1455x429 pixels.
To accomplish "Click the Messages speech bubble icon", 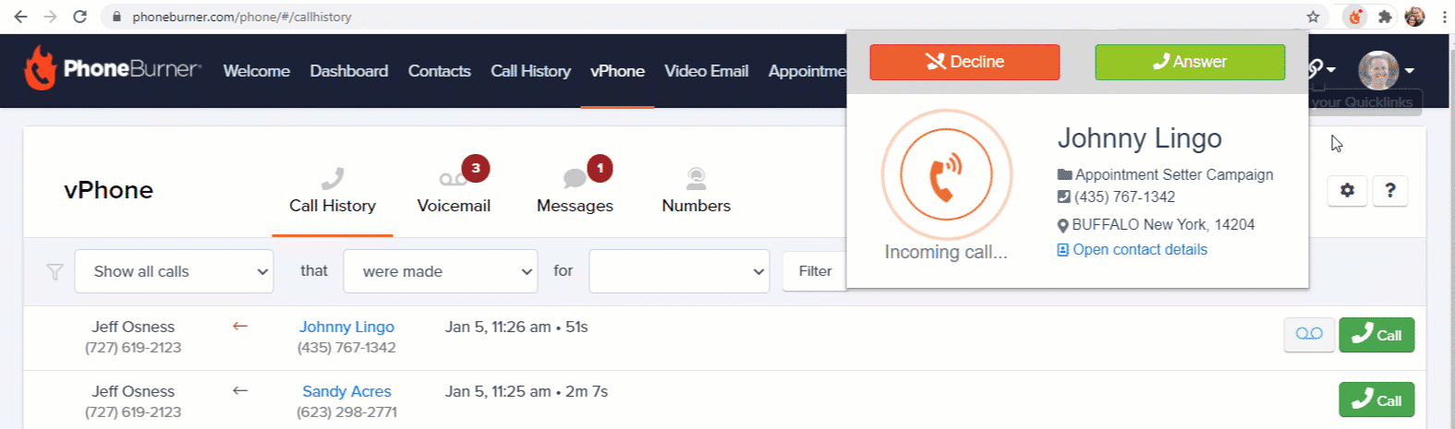I will (x=575, y=178).
